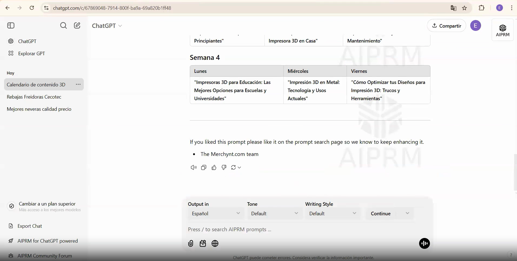Attach a file with the paperclip icon
Screen dimensions: 517x261
(191, 243)
